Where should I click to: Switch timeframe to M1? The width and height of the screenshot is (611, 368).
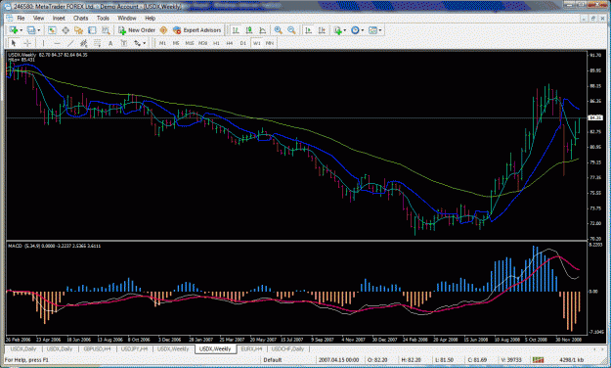(x=162, y=43)
